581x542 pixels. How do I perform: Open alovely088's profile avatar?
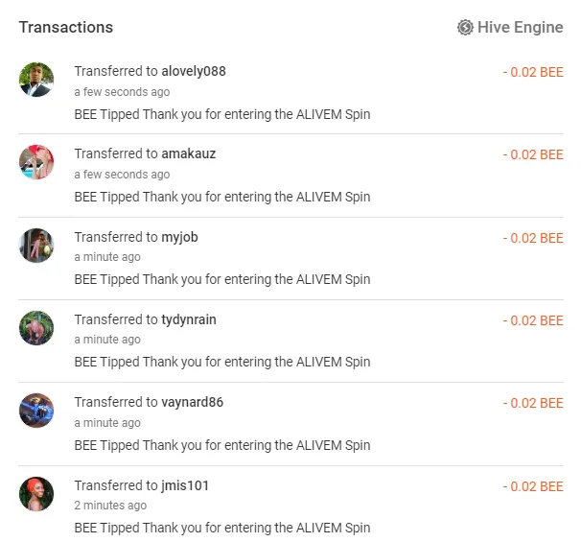click(x=36, y=80)
